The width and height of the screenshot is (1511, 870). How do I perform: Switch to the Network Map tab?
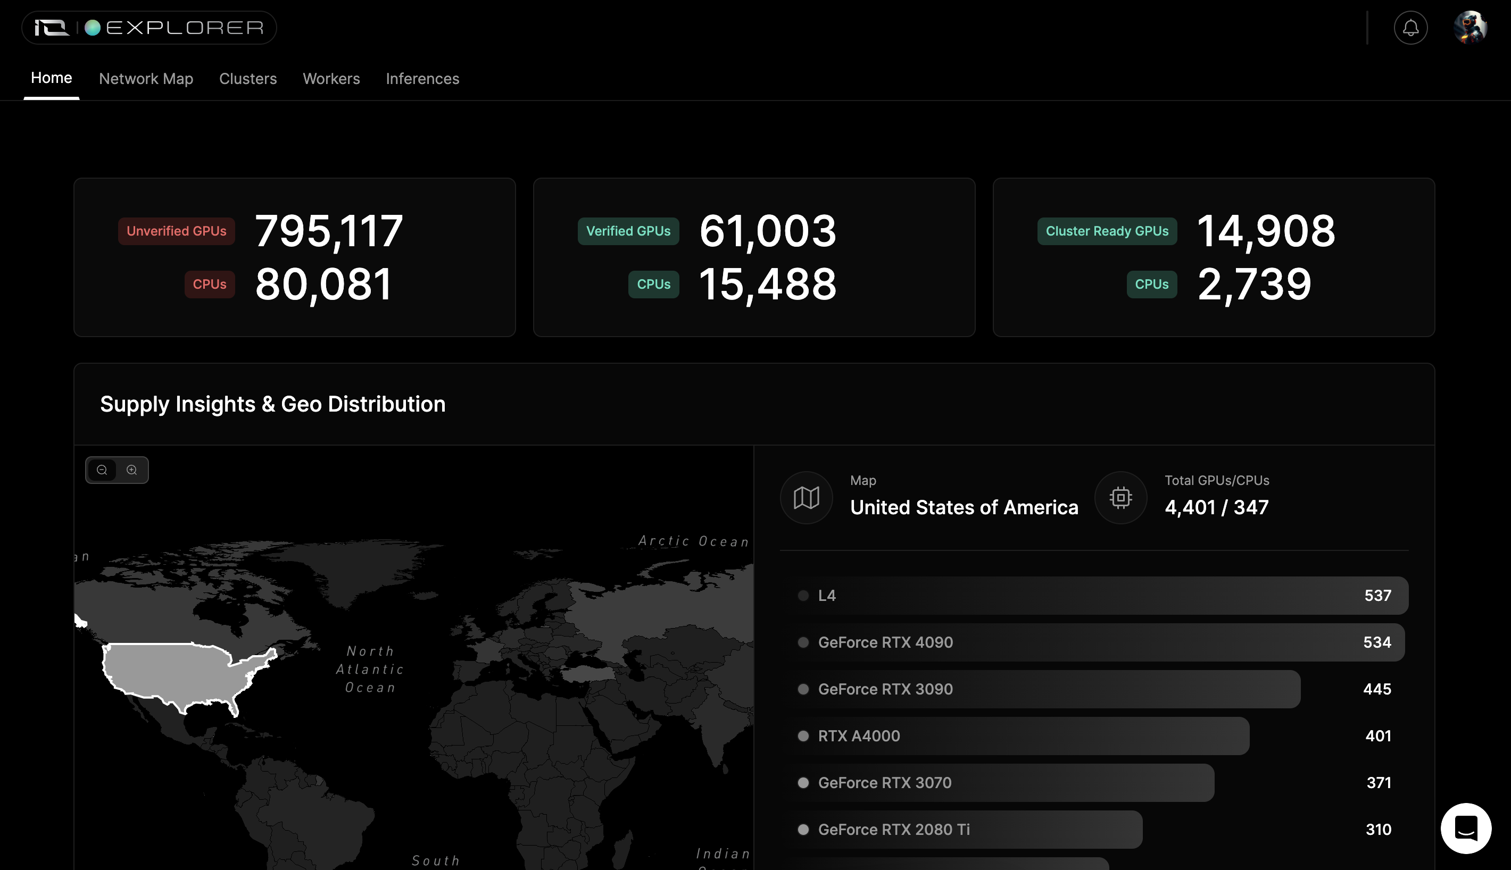pos(146,78)
